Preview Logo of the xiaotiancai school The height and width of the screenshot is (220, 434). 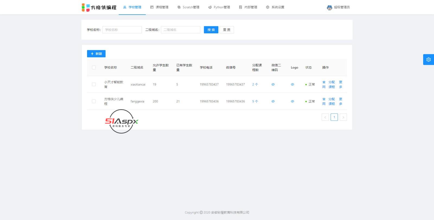pos(292,85)
